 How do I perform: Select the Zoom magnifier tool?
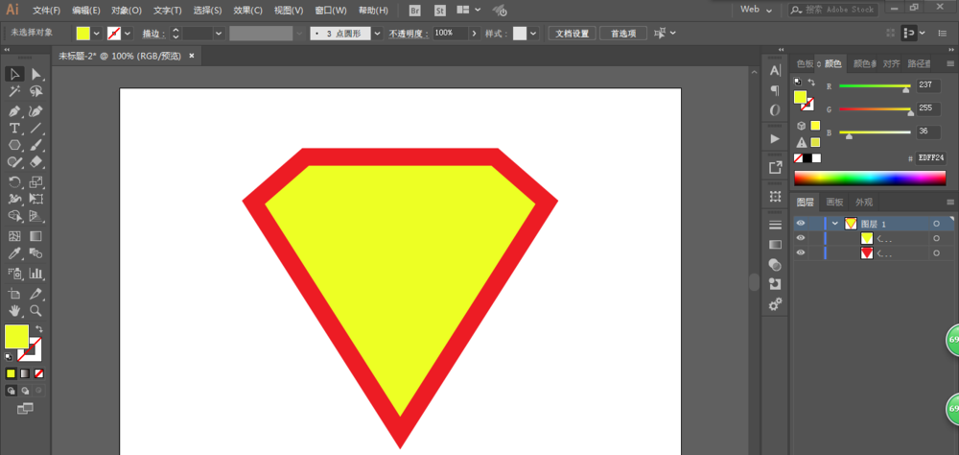[x=36, y=310]
